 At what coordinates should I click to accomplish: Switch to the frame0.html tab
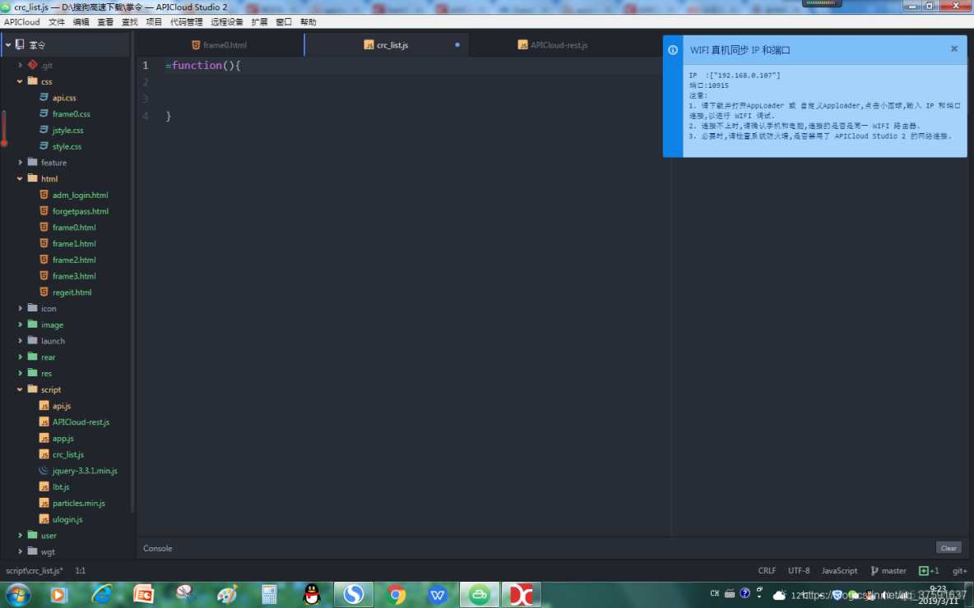tap(220, 44)
